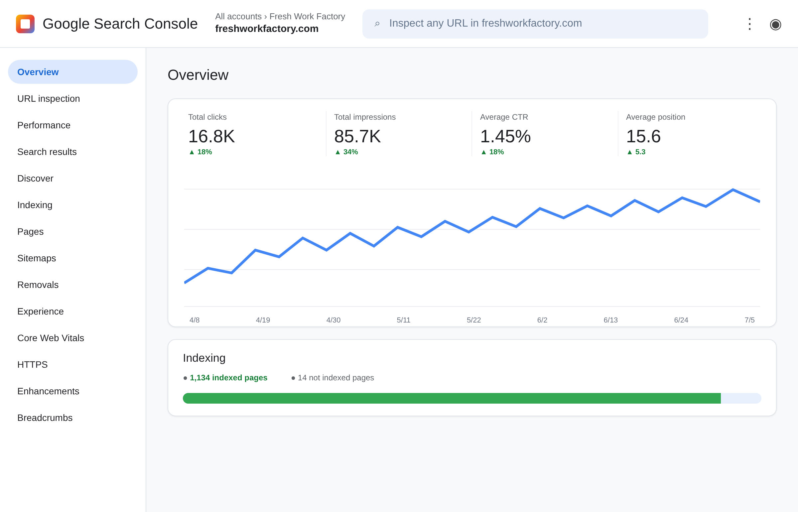Select the Average position 15.6 metric
The height and width of the screenshot is (512, 798).
click(x=691, y=134)
